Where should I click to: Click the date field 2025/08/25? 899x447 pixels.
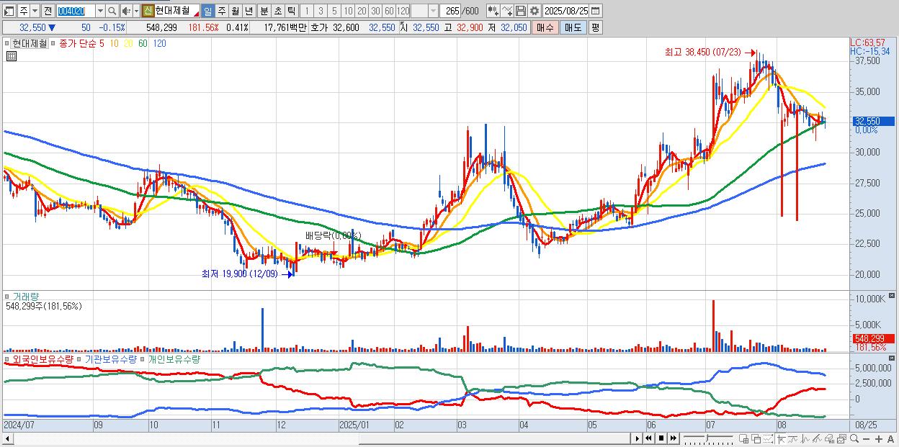tap(565, 11)
